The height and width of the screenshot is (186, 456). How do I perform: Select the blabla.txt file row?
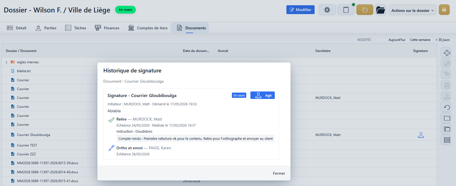(24, 71)
